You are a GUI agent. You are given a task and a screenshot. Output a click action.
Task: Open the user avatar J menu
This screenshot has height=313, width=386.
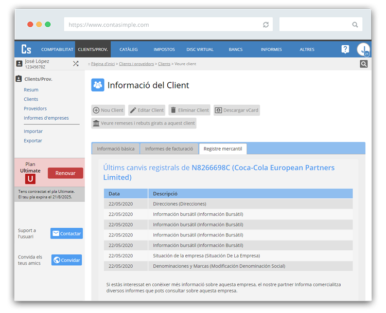click(x=363, y=49)
